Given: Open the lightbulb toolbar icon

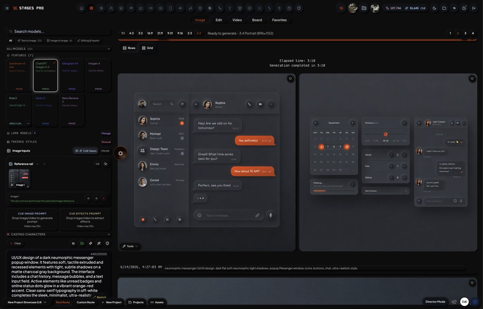Looking at the screenshot, I should [x=230, y=8].
